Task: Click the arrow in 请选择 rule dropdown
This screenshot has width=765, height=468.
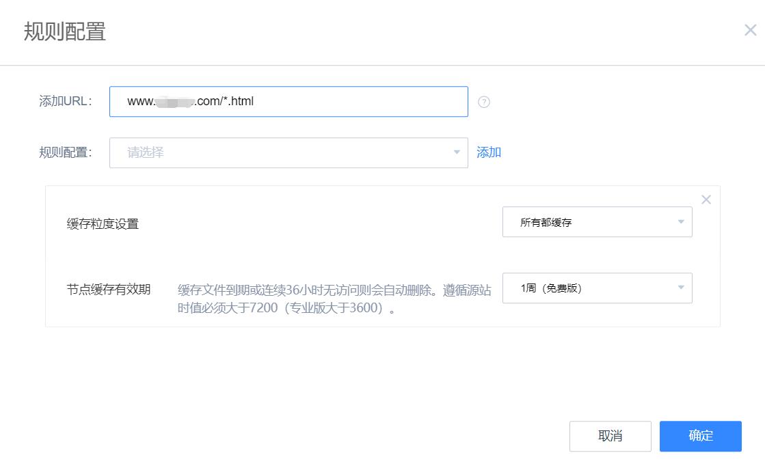Action: [457, 152]
